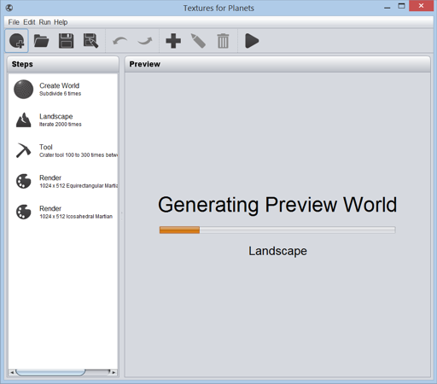Click the Save As toolbar icon
Screen dimensions: 437x384
(x=91, y=41)
